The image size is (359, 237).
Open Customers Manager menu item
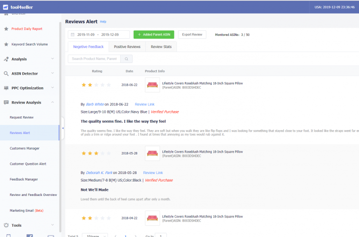pos(24,148)
